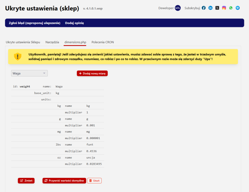The height and width of the screenshot is (192, 249).
Task: Open the Instagram subscribe icon
Action: click(x=224, y=8)
